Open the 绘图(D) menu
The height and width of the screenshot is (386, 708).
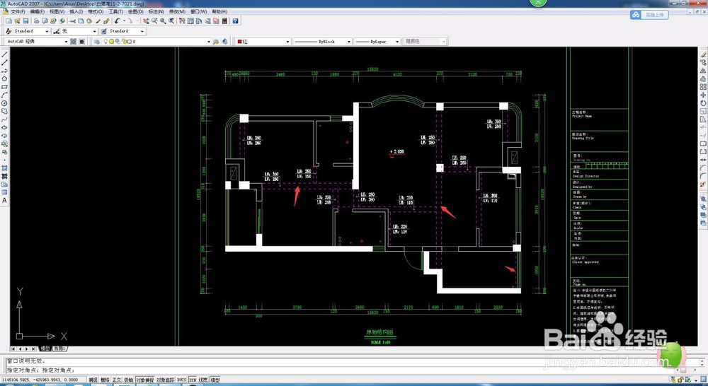tap(135, 11)
